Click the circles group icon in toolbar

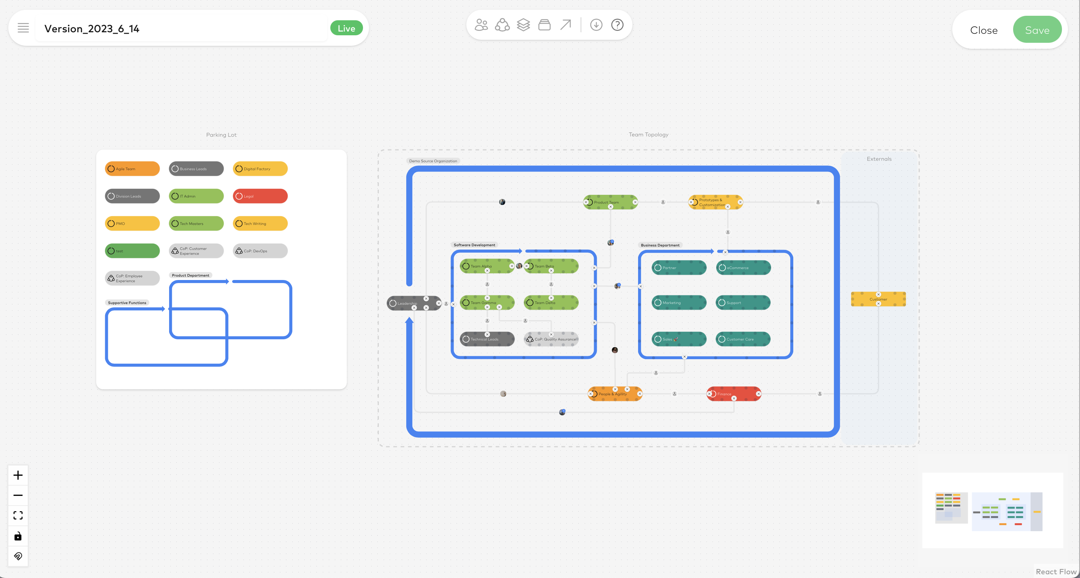502,25
